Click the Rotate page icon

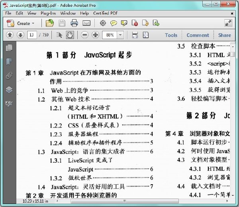coord(145,23)
